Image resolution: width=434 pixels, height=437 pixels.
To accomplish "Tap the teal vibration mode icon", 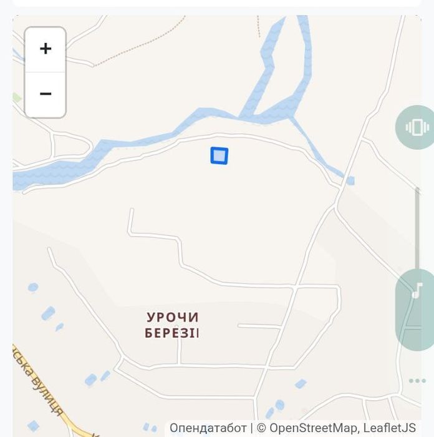I will (x=417, y=127).
